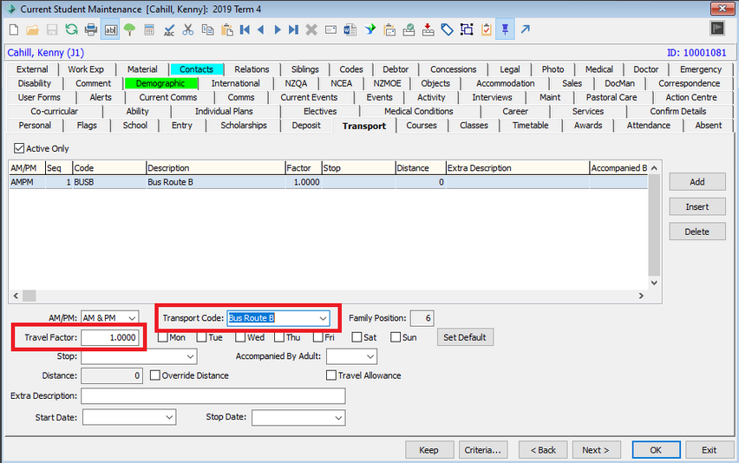Click the green tree icon
The height and width of the screenshot is (463, 739).
[x=129, y=29]
